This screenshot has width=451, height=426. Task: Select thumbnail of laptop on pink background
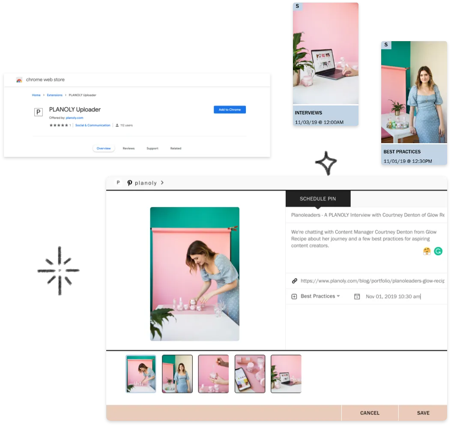(286, 374)
